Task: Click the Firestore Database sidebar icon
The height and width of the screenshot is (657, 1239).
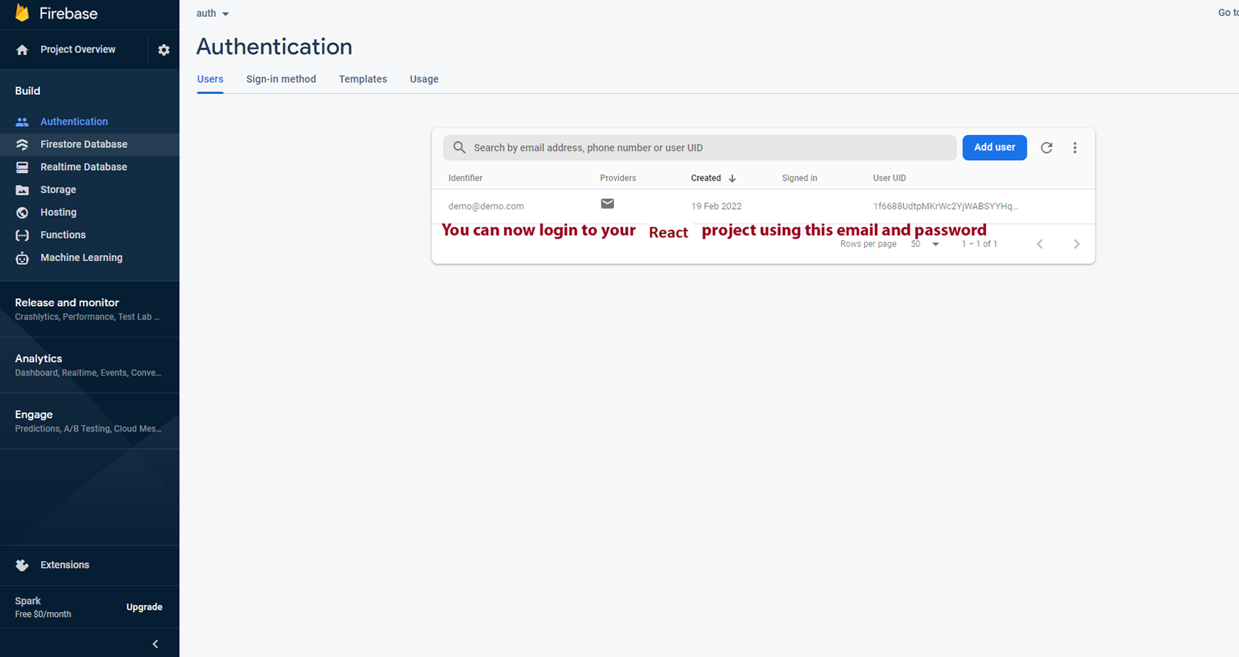Action: tap(22, 145)
